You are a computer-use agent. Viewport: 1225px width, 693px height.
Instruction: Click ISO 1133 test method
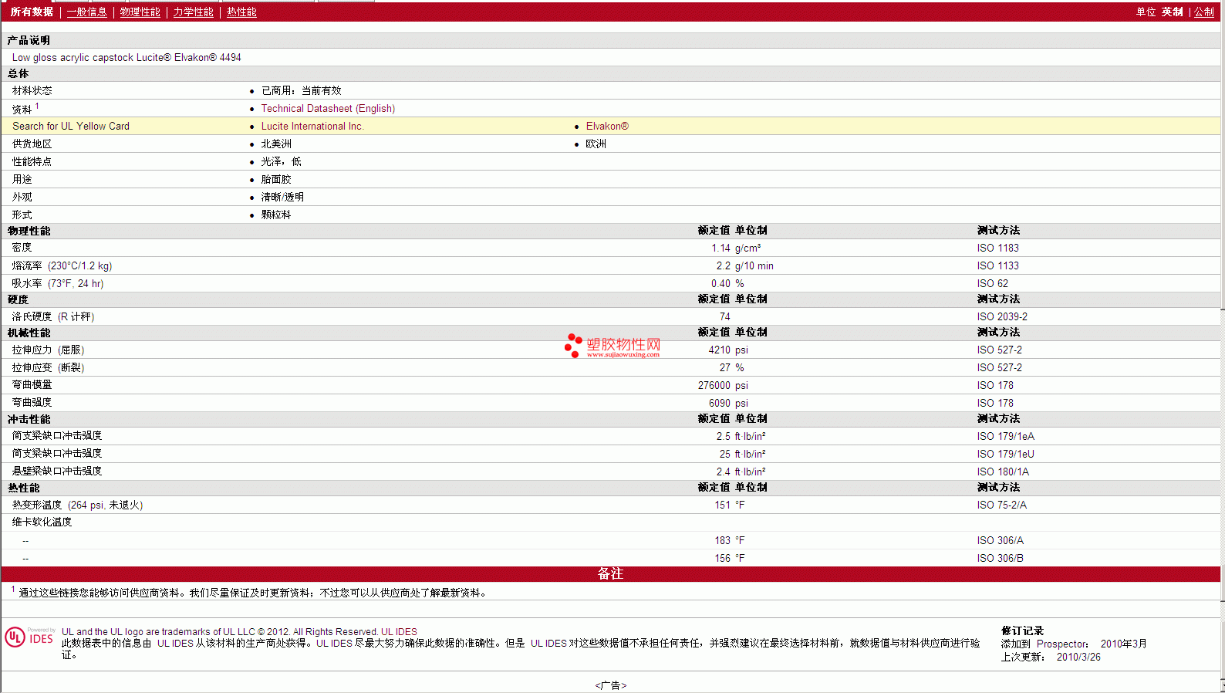click(997, 266)
